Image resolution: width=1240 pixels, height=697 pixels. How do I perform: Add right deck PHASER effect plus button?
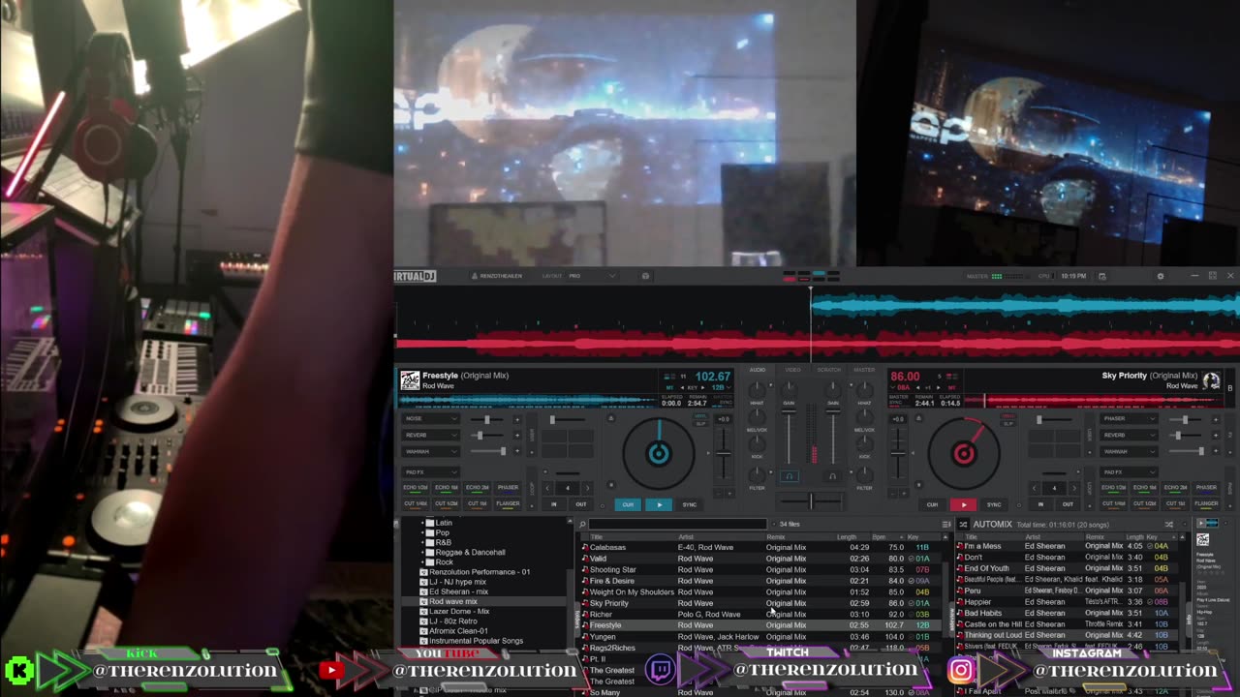point(1216,419)
